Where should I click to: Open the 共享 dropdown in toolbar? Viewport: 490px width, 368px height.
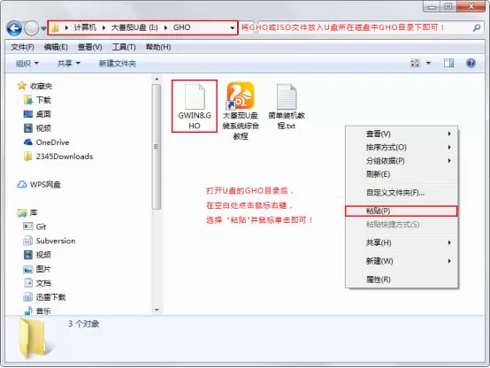pyautogui.click(x=69, y=64)
